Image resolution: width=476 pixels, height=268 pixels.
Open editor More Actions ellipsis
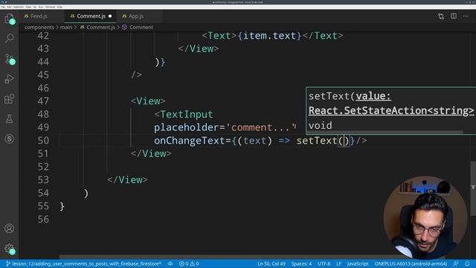[466, 16]
